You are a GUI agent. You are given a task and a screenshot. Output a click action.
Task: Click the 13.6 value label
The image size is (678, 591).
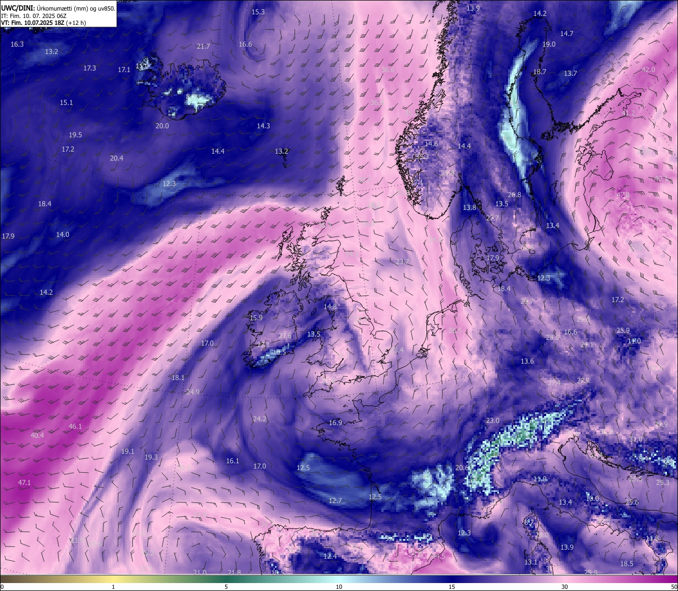coord(527,361)
